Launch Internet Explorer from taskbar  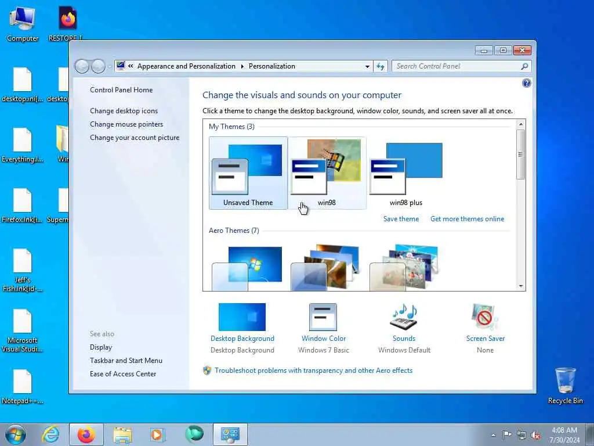[50, 434]
